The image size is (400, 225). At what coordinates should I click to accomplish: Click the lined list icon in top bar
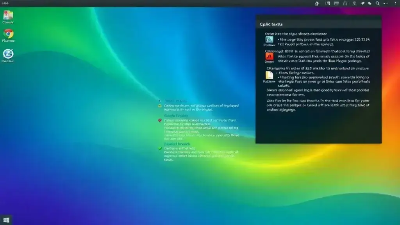(x=336, y=3)
